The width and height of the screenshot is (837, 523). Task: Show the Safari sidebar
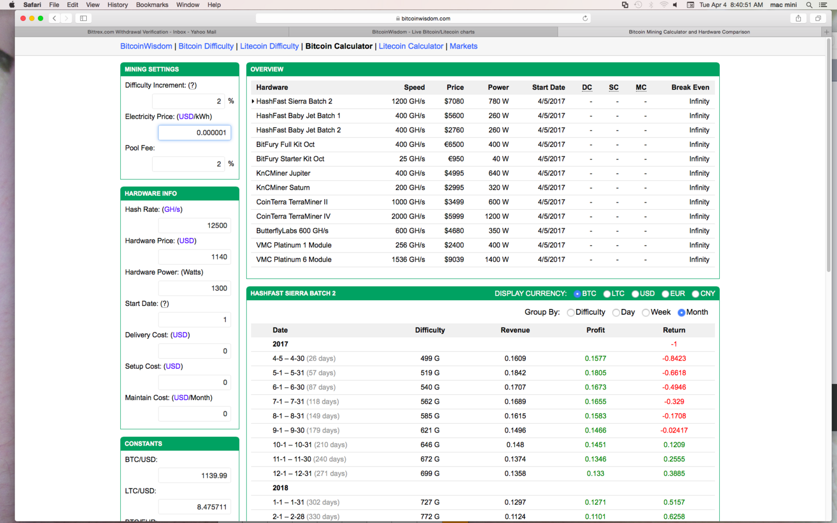coord(83,18)
